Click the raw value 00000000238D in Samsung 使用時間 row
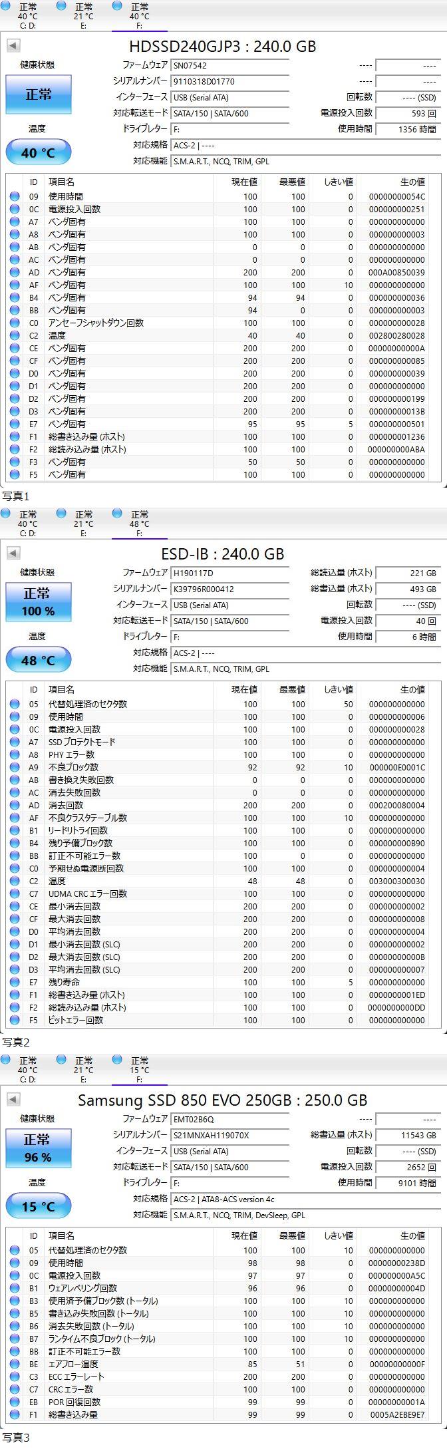Image resolution: width=447 pixels, height=1449 pixels. click(397, 1263)
